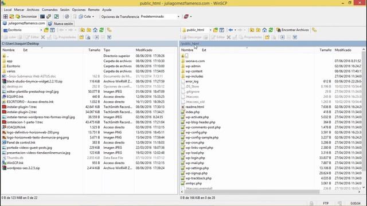Viewport: 367px width, 206px height.
Task: Select saonavo.com remote folder
Action: 195,61
